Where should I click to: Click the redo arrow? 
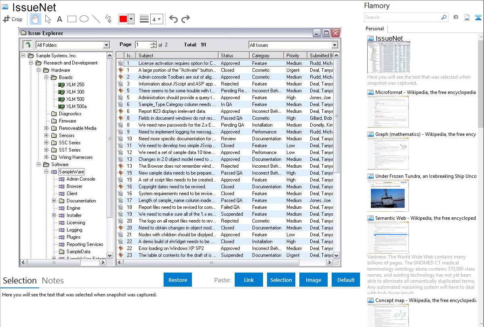pyautogui.click(x=185, y=19)
